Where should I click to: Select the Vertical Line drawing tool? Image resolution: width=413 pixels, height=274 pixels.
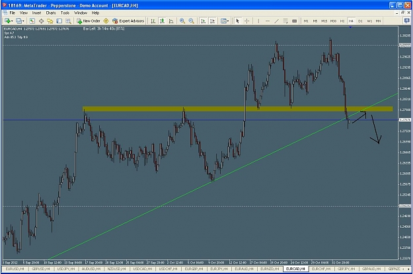(x=258, y=20)
